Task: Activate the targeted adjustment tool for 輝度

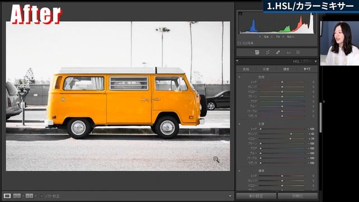Action: 240,171
